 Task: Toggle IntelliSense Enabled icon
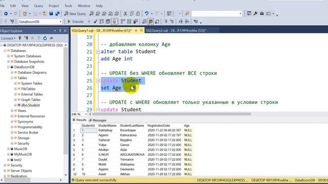pos(114,21)
